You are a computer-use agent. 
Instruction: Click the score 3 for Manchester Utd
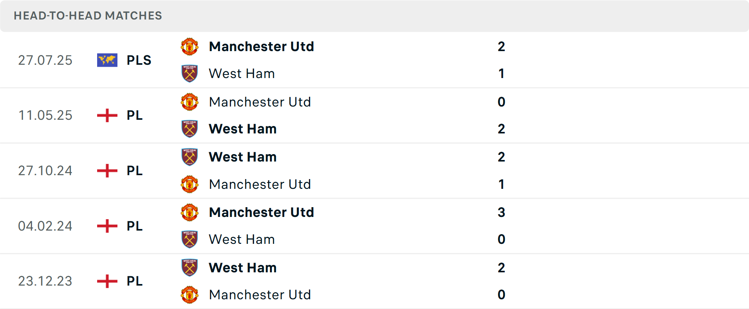pyautogui.click(x=502, y=213)
